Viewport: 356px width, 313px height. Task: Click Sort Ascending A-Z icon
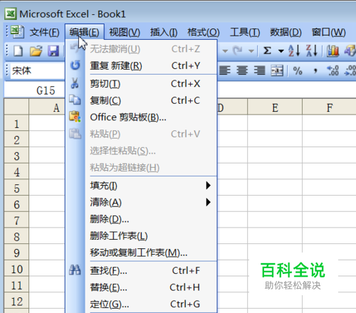point(294,51)
